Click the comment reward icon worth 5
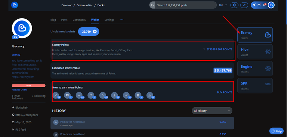This screenshot has width=287, height=137. pyautogui.click(x=67, y=95)
